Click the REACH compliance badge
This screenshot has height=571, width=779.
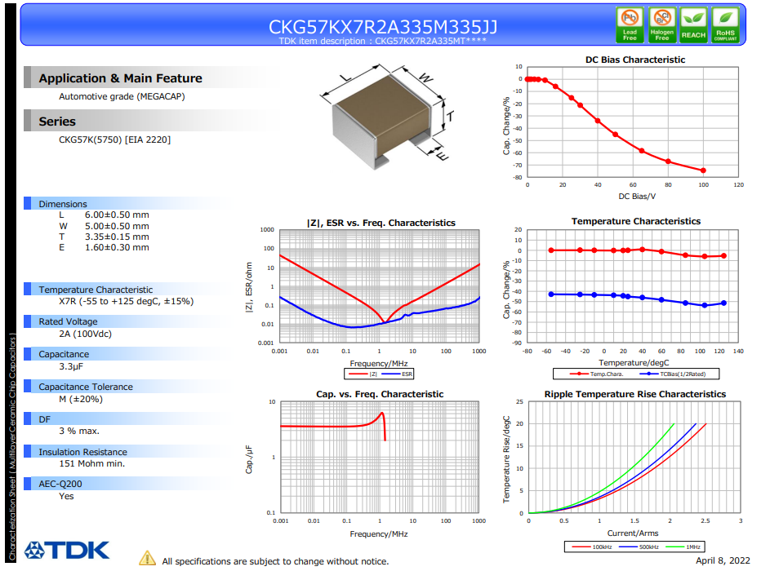(x=693, y=24)
